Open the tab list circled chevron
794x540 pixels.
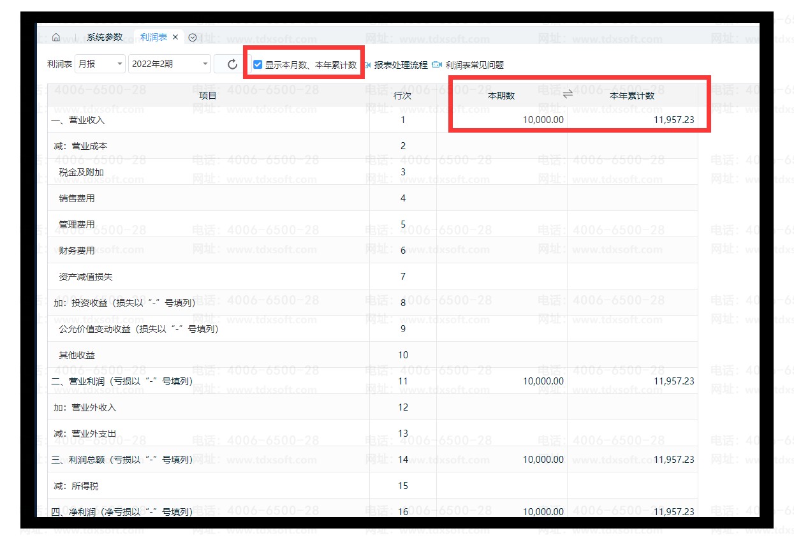pyautogui.click(x=193, y=38)
